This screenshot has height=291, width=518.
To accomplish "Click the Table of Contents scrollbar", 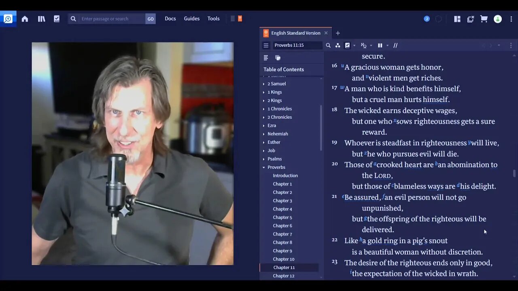I will click(x=321, y=127).
